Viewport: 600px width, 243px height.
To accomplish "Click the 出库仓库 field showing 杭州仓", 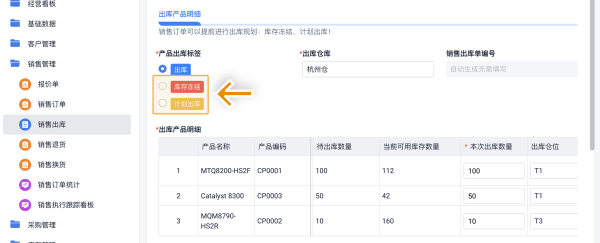I will click(x=368, y=69).
